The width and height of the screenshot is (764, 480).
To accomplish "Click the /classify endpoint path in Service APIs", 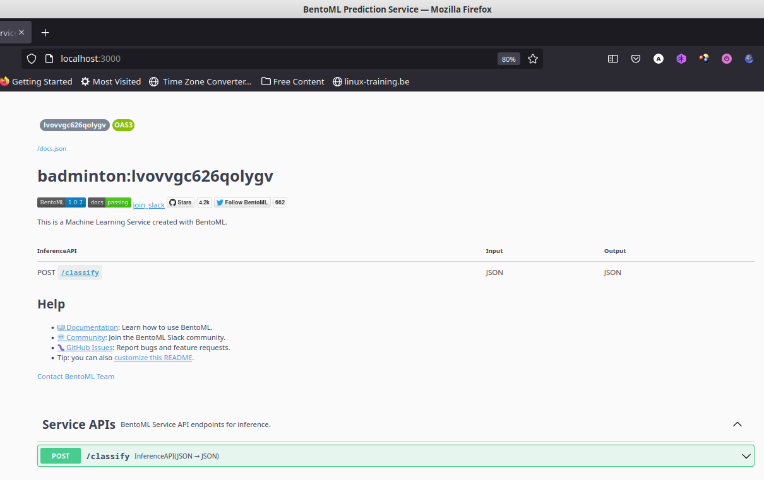I will point(108,456).
